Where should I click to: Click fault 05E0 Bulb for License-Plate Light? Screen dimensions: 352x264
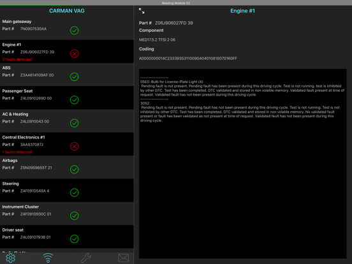[172, 82]
